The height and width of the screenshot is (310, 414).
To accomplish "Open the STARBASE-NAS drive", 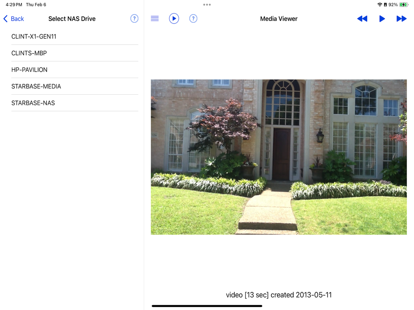I will point(75,103).
